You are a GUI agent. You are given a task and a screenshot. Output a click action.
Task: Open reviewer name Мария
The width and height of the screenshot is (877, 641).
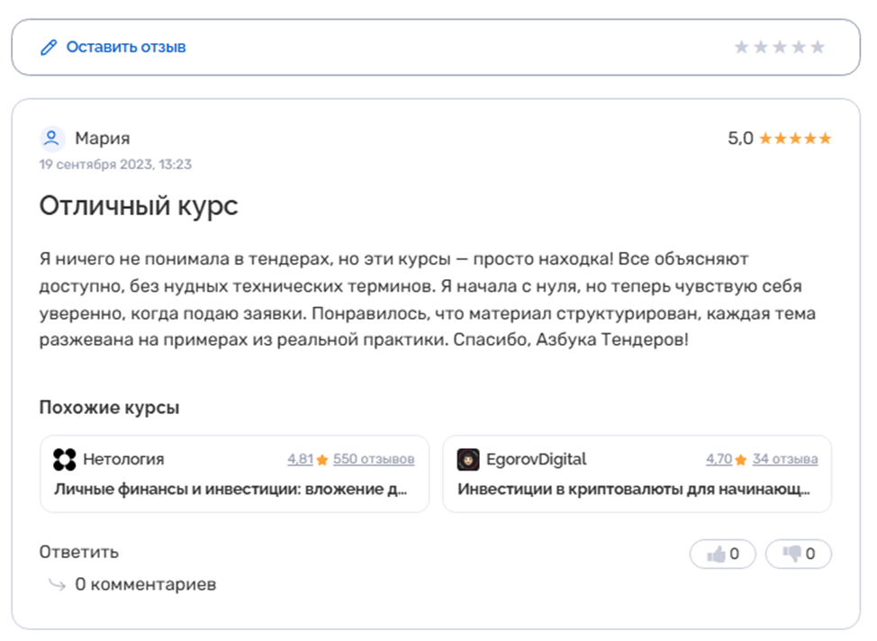coord(102,139)
